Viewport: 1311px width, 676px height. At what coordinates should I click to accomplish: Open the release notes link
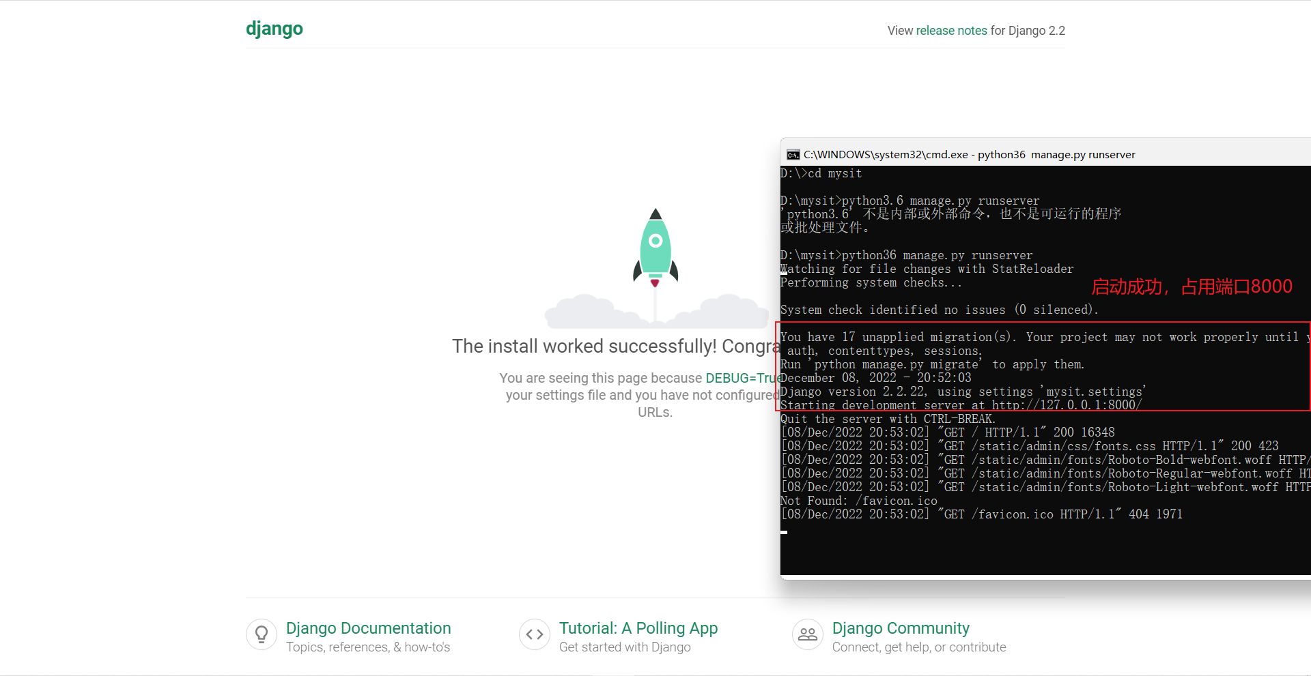951,31
